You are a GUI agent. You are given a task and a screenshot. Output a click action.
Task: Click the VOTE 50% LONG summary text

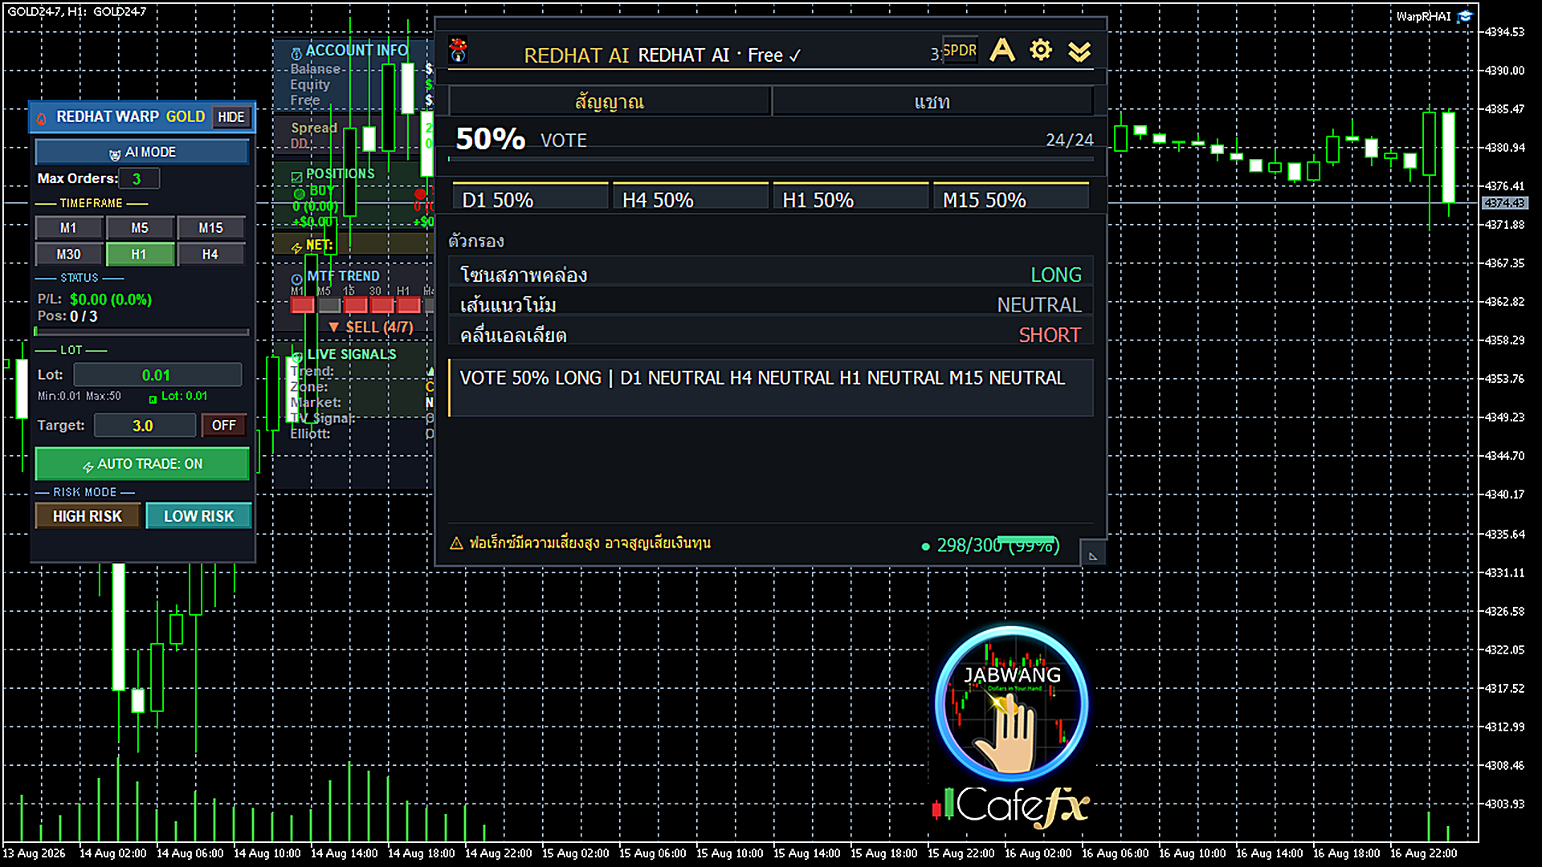[x=762, y=378]
